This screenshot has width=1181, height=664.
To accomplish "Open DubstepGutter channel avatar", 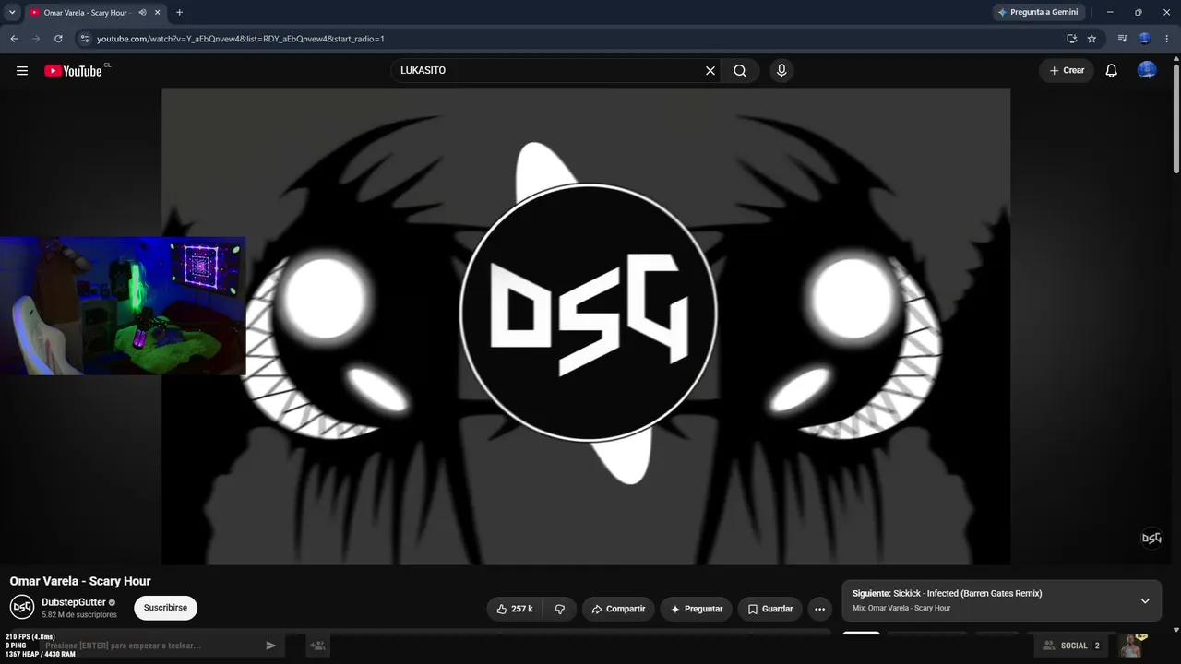I will [x=22, y=607].
